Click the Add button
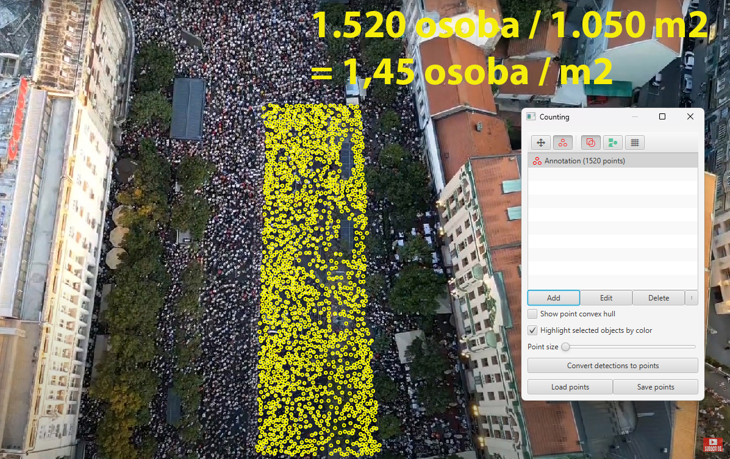The image size is (730, 459). pos(553,298)
